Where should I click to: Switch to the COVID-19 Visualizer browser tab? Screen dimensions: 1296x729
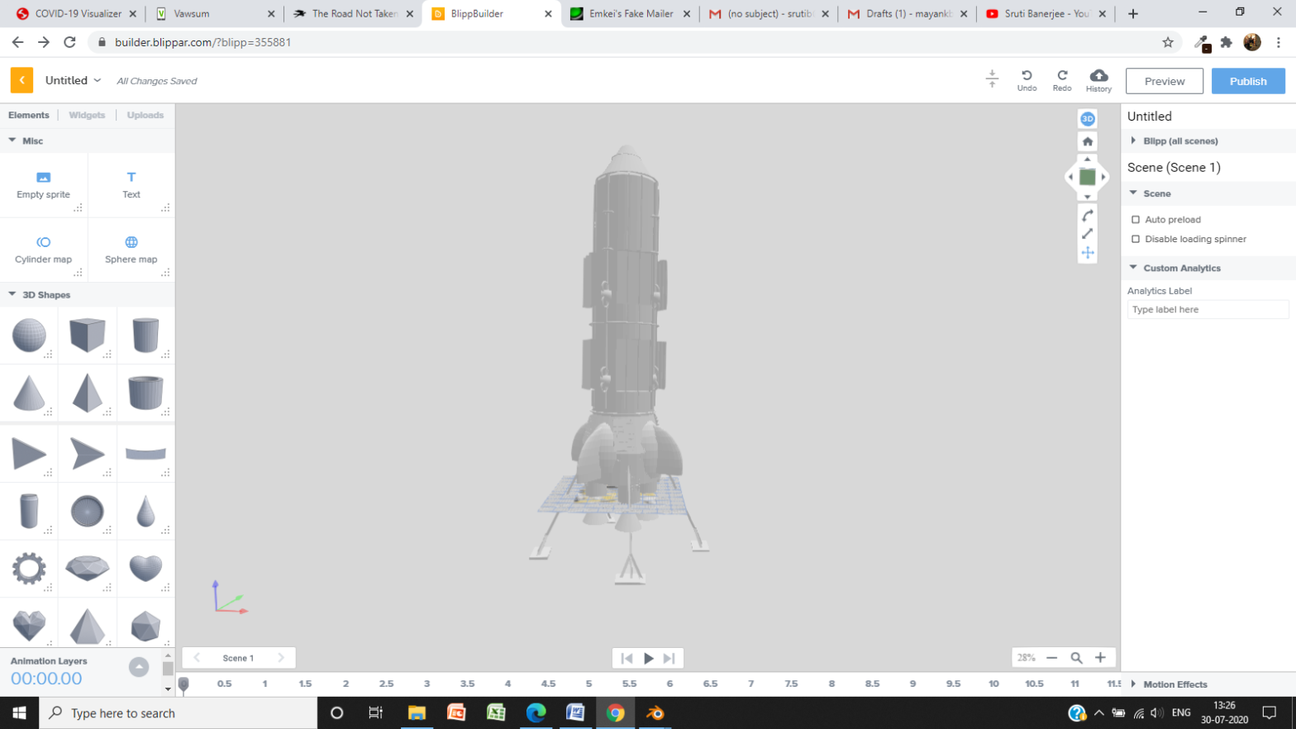78,13
